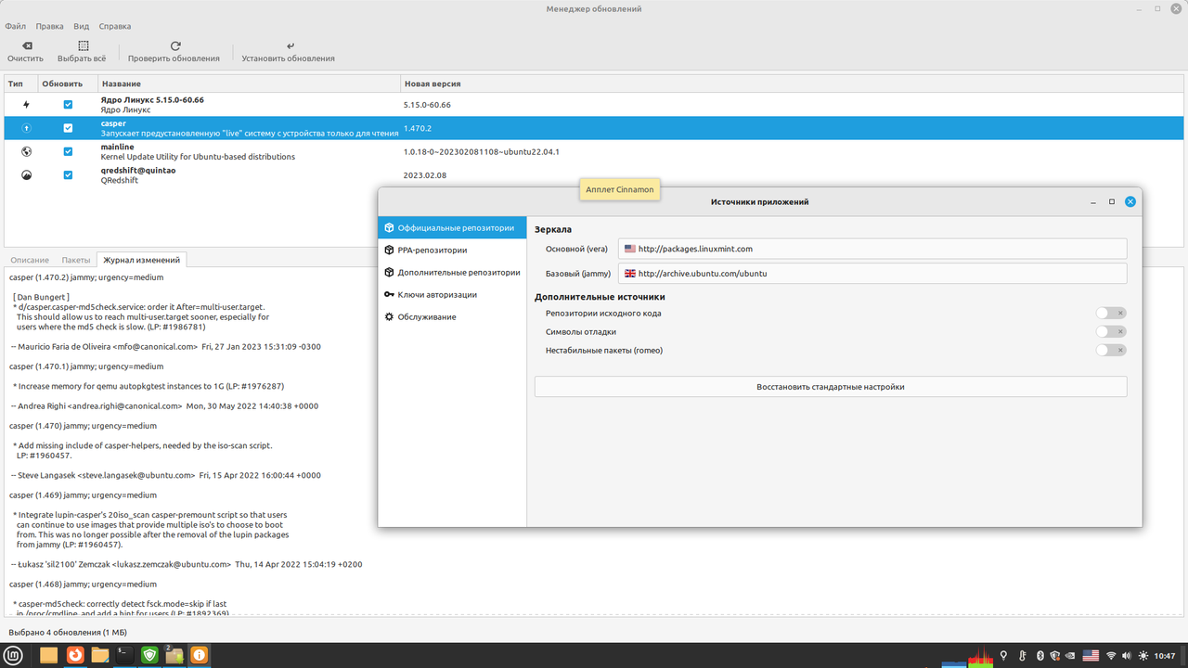Launch Firefox from the panel
This screenshot has height=668, width=1188.
tap(75, 655)
